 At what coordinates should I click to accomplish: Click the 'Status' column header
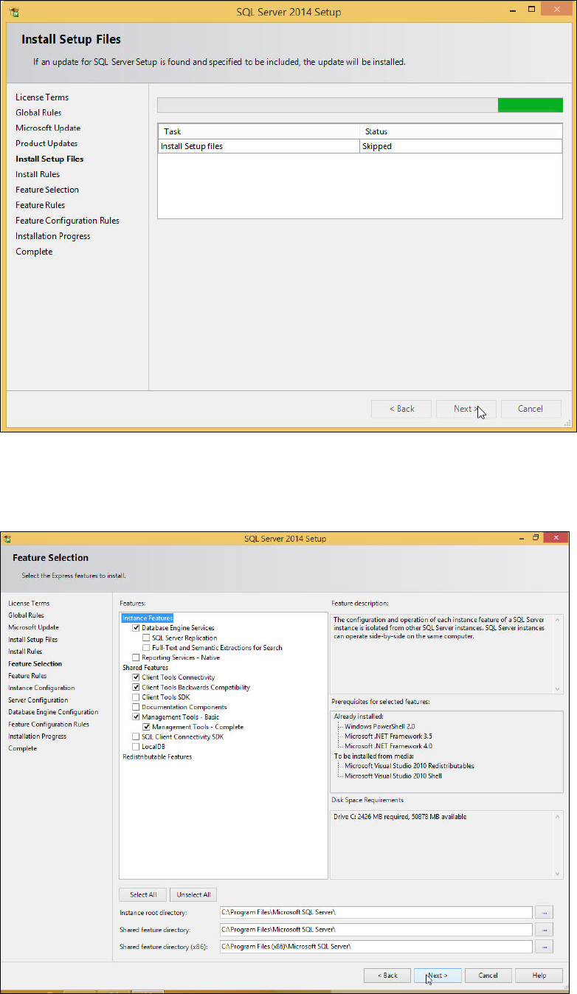[460, 131]
